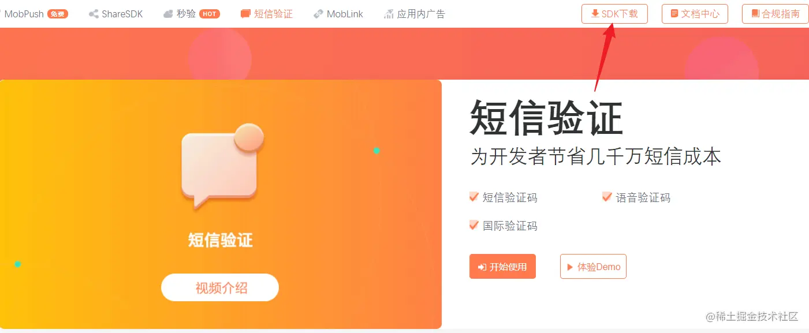This screenshot has width=809, height=333.
Task: Click the orange 短信验证 message icon in nav
Action: coord(245,14)
